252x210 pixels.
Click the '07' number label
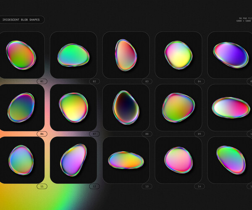[94, 134]
